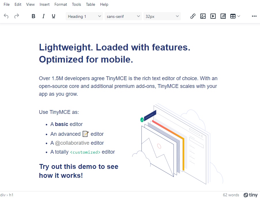260x198 pixels.
Task: Toggle underline formatting
Action: (53, 16)
